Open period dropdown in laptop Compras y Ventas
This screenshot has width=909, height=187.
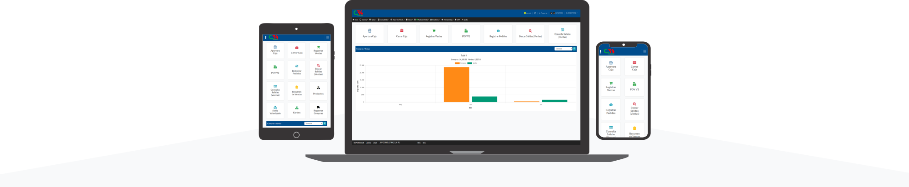click(563, 49)
